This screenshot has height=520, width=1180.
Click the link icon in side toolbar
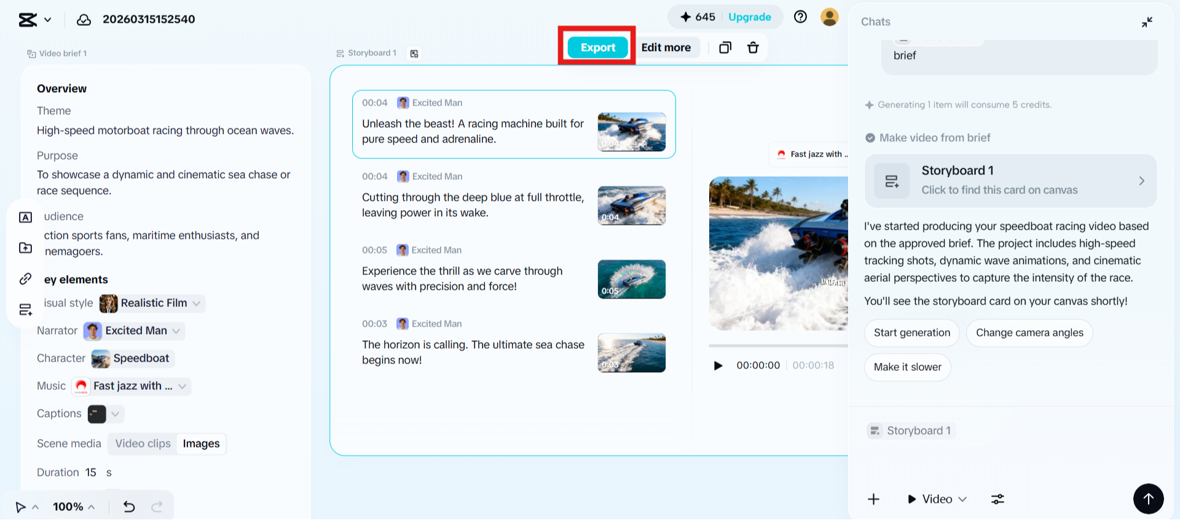pos(25,279)
